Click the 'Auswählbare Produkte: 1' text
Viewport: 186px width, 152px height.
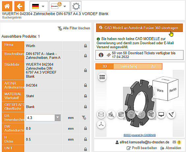pos(20,36)
